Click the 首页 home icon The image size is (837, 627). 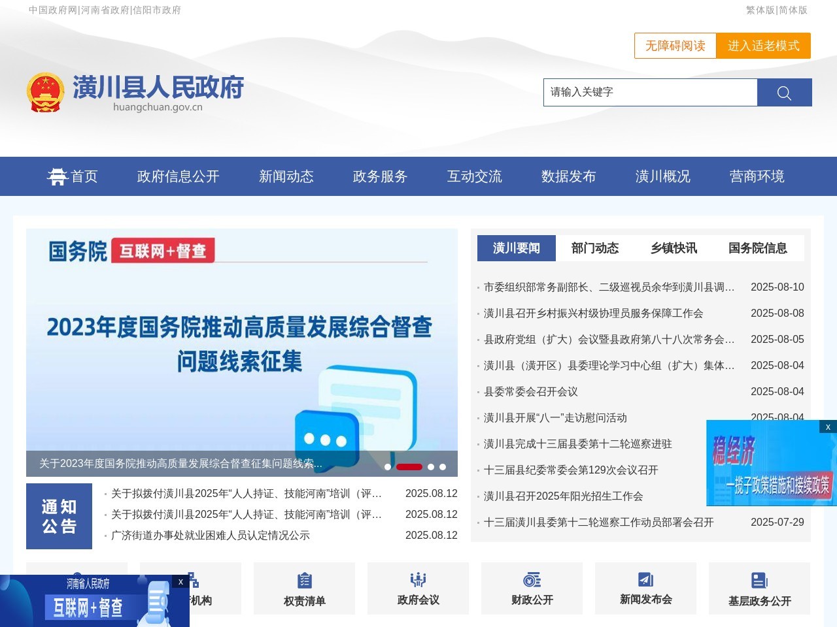[58, 176]
